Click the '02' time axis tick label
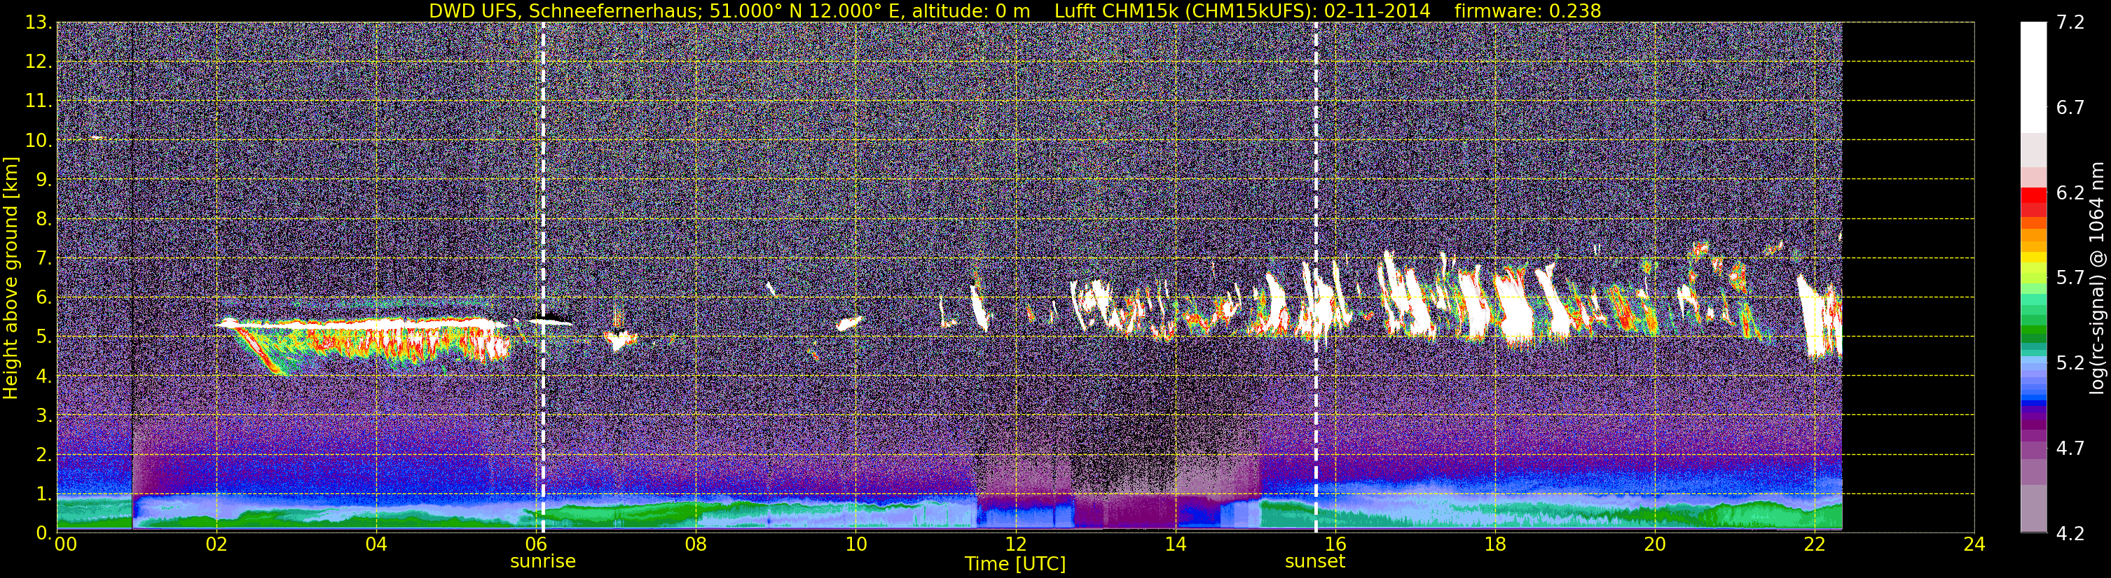This screenshot has height=578, width=2111. [x=216, y=544]
